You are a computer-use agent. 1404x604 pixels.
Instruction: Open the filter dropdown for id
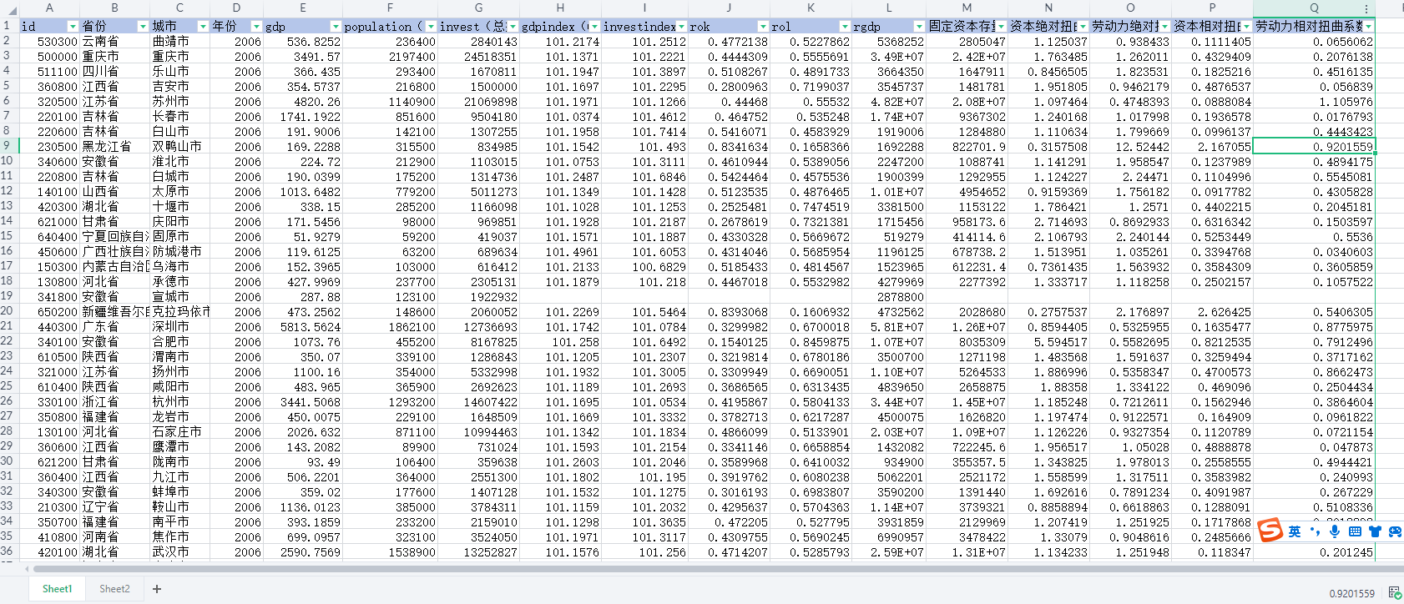[73, 27]
